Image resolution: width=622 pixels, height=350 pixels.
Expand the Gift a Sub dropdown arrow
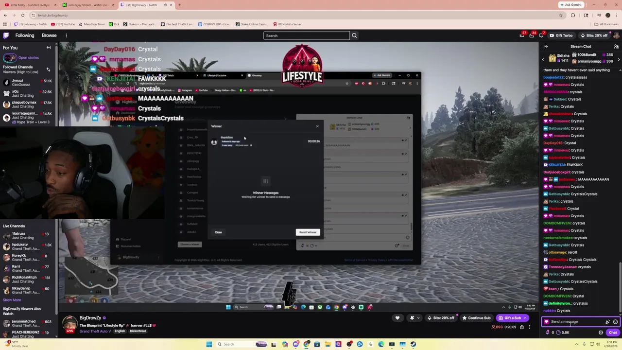coord(525,318)
